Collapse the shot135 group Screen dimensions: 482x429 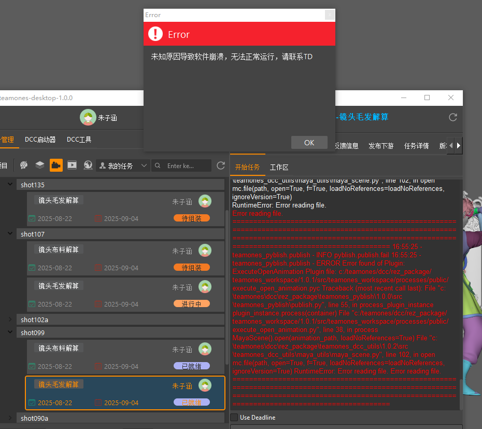click(x=10, y=185)
